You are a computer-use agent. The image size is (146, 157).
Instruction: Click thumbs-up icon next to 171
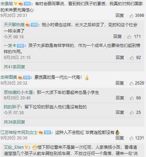click(129, 37)
